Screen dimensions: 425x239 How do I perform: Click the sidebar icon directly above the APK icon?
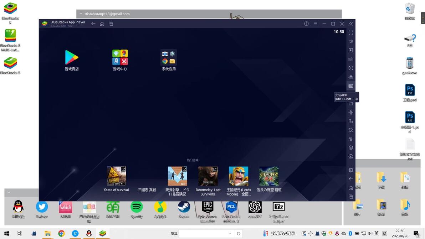(351, 77)
